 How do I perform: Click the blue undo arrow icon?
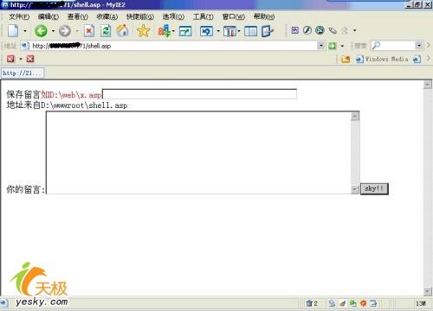(206, 31)
